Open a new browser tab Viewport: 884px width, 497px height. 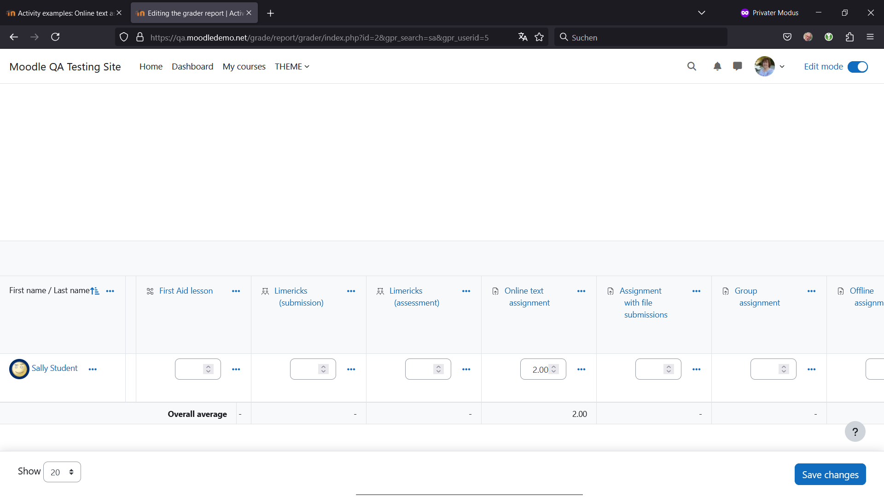271,13
